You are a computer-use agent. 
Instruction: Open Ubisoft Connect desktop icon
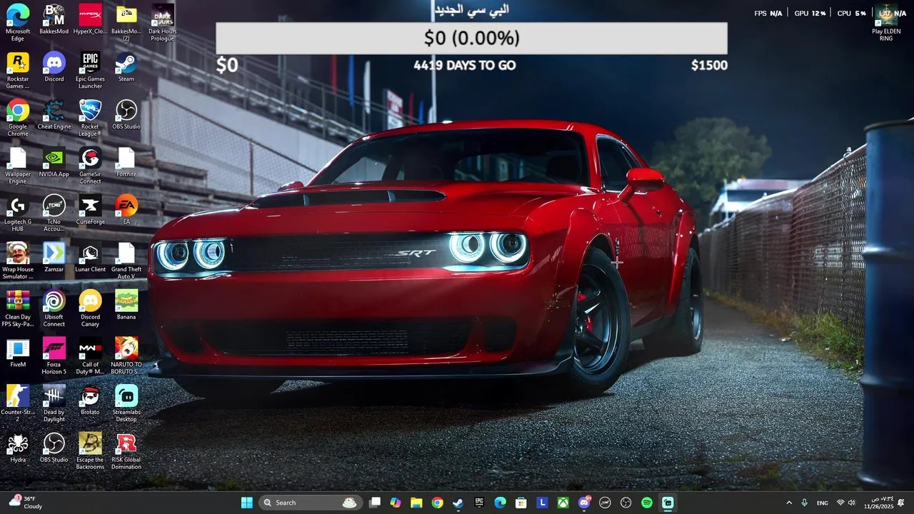pos(54,308)
